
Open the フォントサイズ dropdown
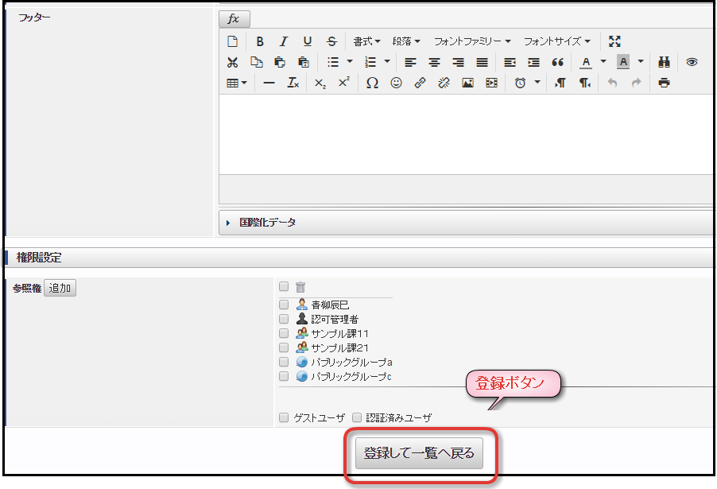click(x=556, y=41)
